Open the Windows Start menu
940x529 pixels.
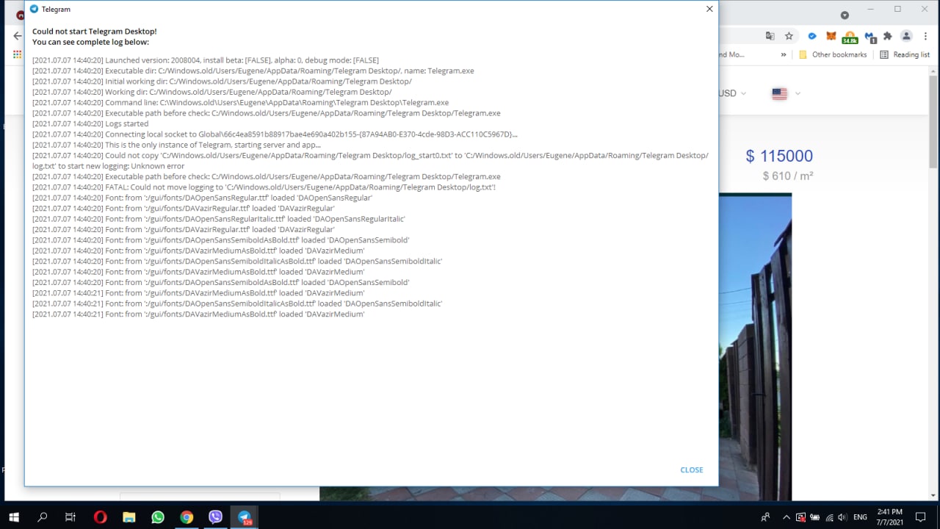(14, 517)
